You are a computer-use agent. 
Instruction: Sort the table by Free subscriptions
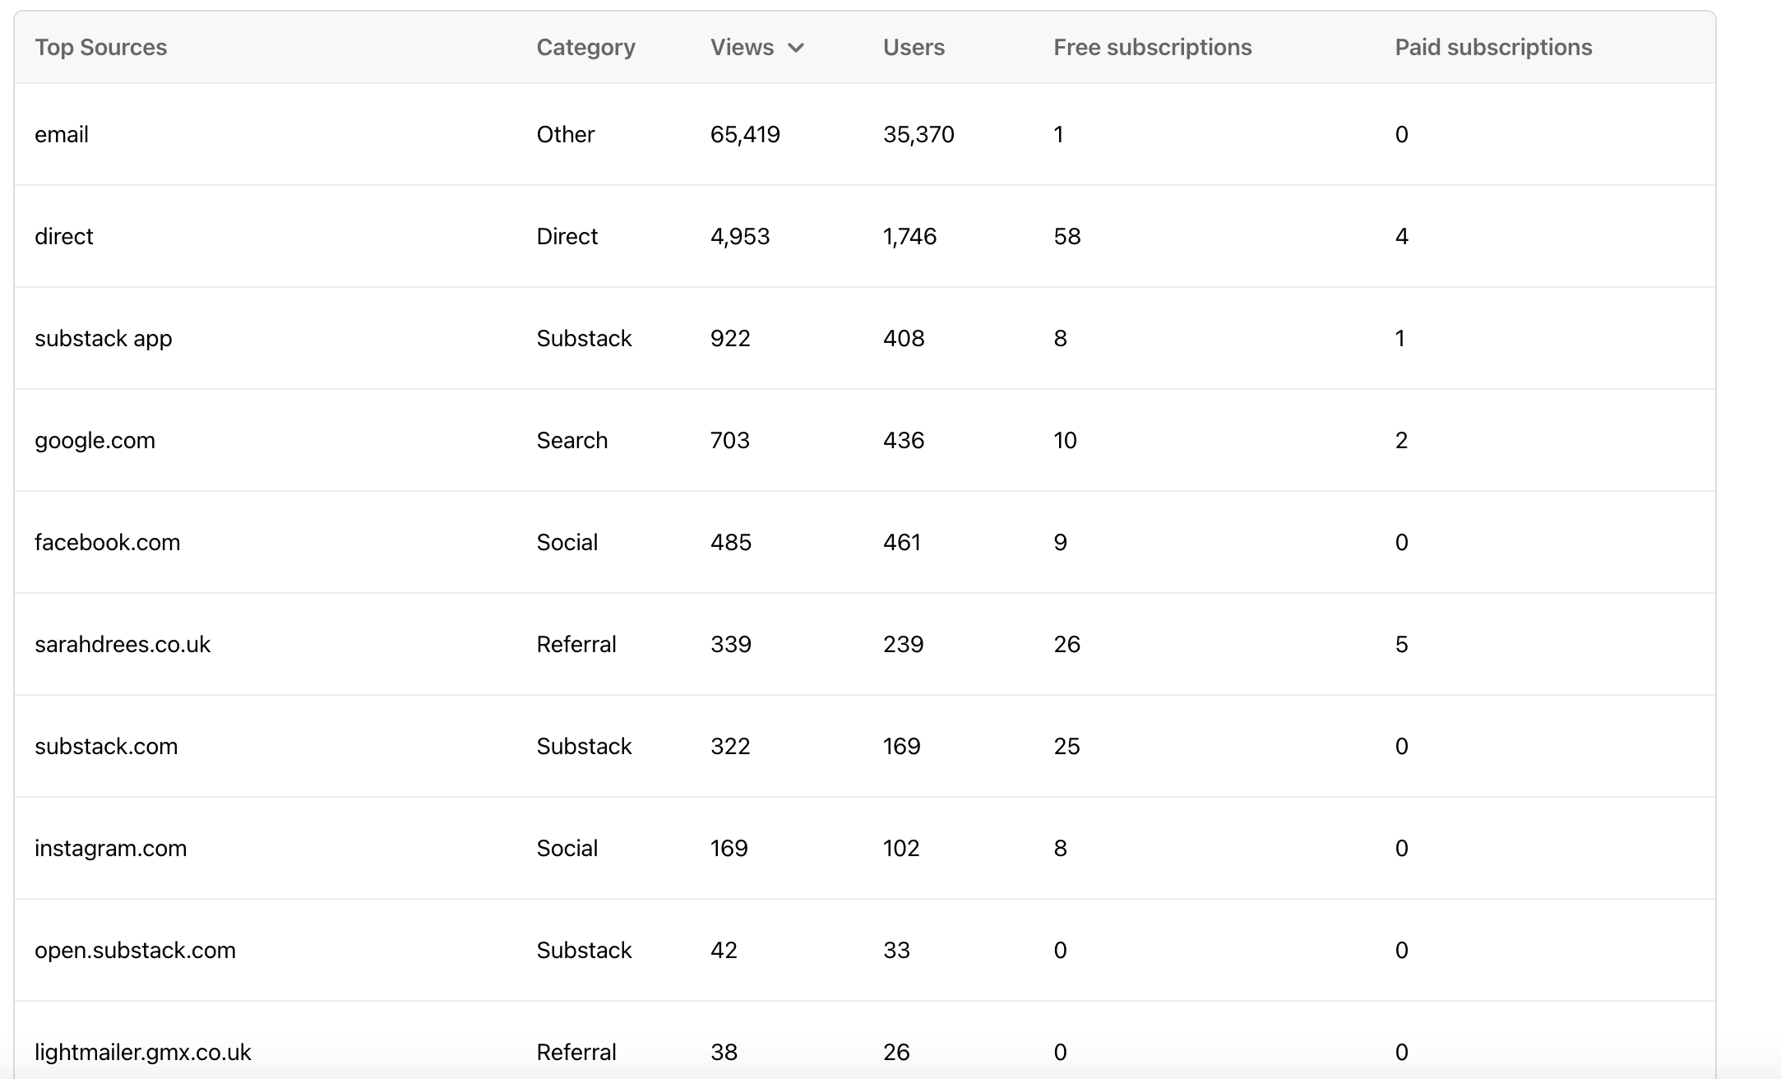tap(1151, 48)
